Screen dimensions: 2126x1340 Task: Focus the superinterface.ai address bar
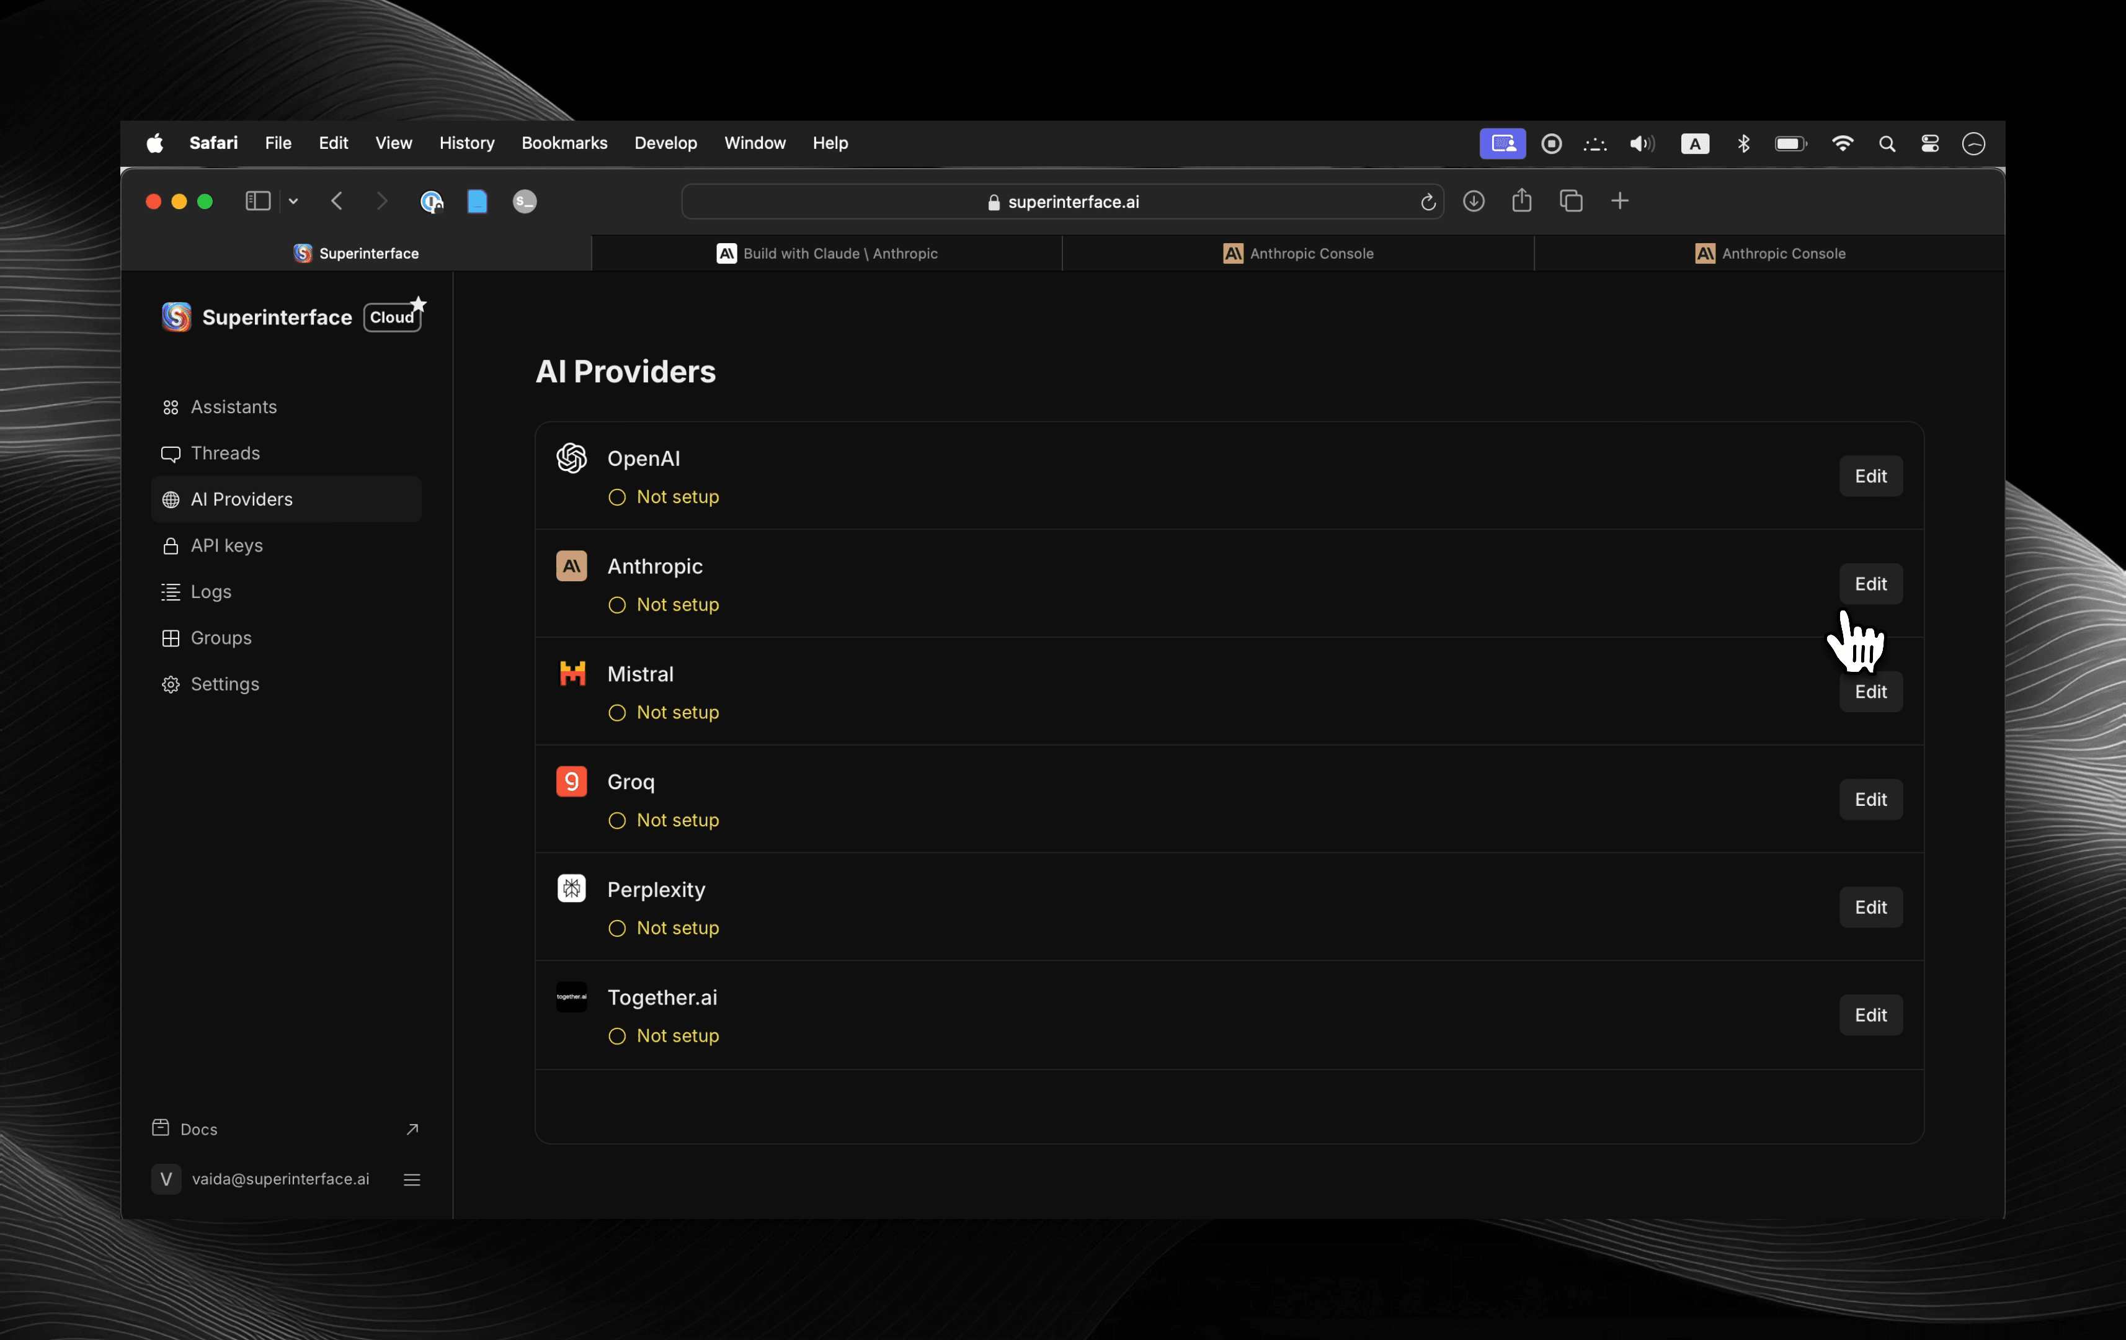tap(1063, 202)
